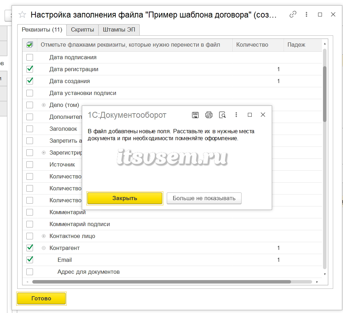Click the Закрыть button
The height and width of the screenshot is (313, 343).
pyautogui.click(x=125, y=198)
